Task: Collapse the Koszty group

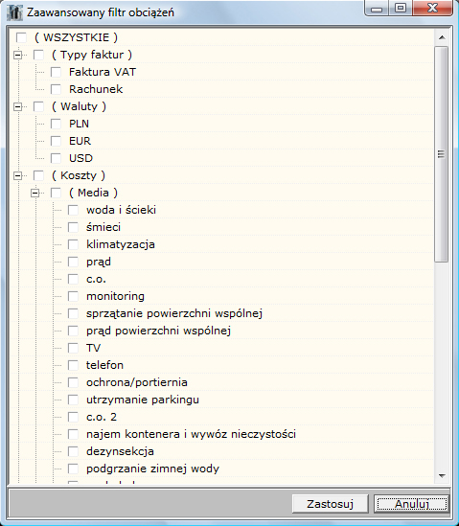Action: pyautogui.click(x=17, y=175)
